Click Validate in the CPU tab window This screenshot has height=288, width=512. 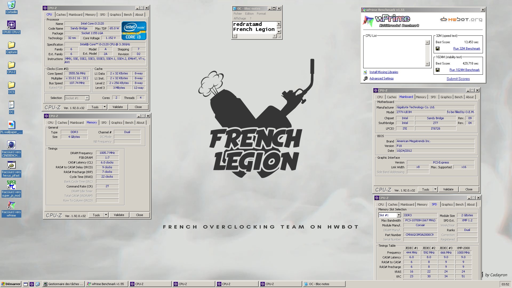coord(118,107)
